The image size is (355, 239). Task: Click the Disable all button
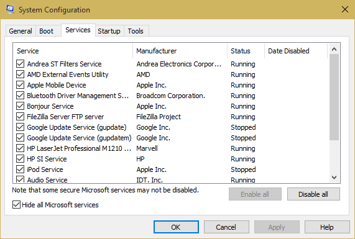(313, 194)
